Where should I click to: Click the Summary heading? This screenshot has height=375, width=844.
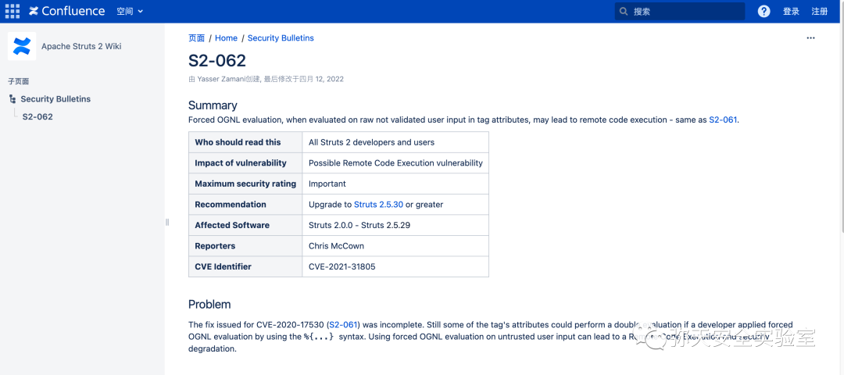point(213,105)
